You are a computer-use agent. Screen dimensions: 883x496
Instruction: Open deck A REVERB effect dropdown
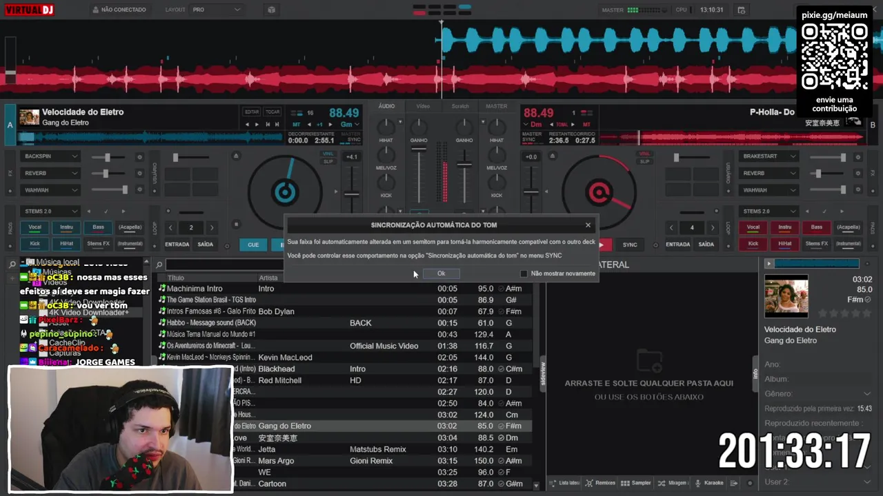(50, 173)
